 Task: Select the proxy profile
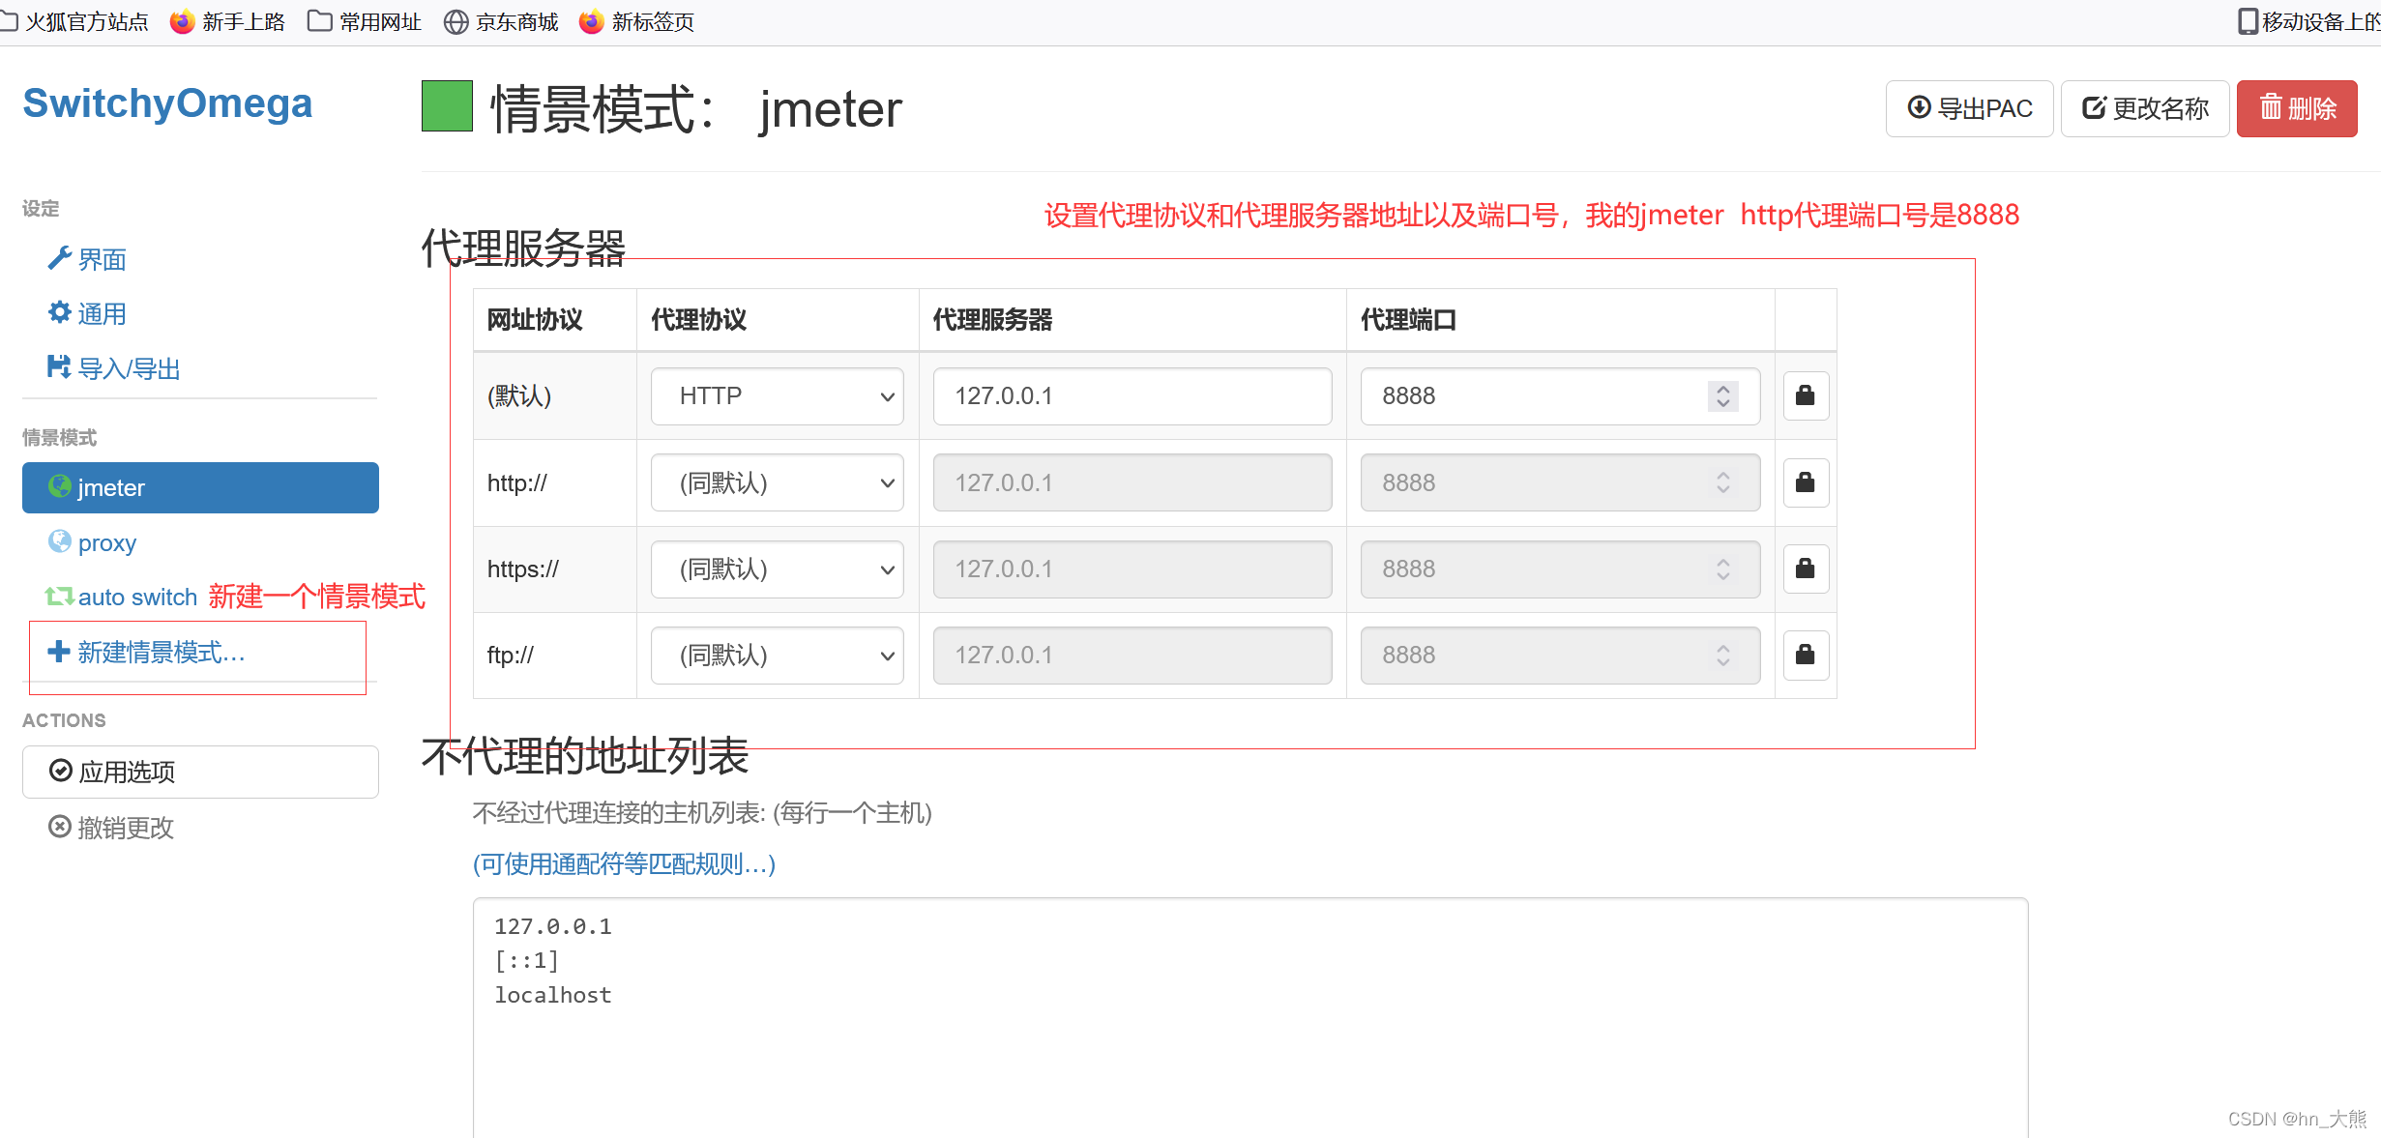coord(93,542)
